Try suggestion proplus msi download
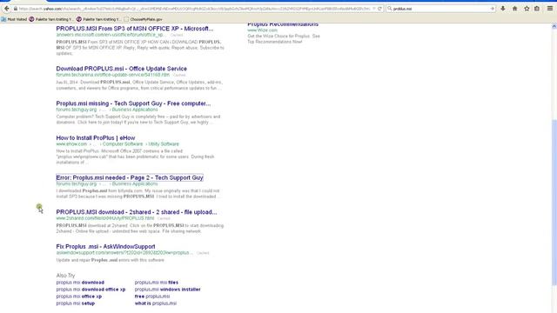The height and width of the screenshot is (313, 557). tap(80, 283)
